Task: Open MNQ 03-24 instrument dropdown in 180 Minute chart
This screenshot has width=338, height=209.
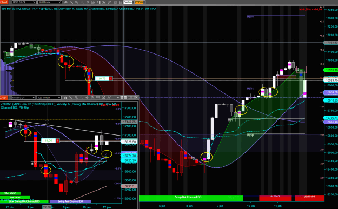Action: pyautogui.click(x=24, y=2)
